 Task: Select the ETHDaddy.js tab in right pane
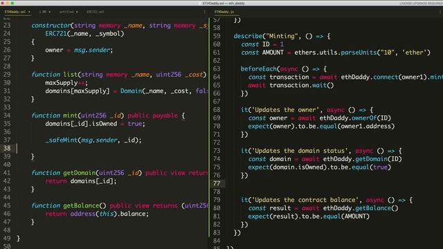(x=224, y=12)
